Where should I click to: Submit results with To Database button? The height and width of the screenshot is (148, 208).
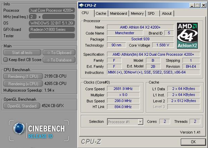click(59, 60)
